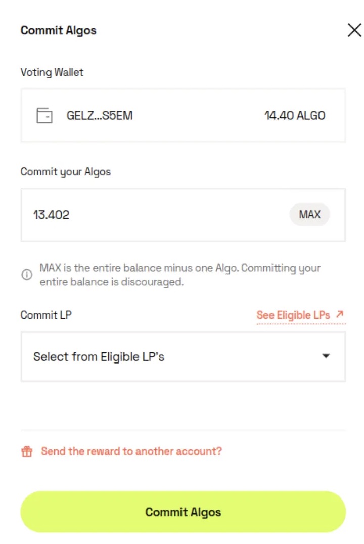The height and width of the screenshot is (544, 364).
Task: Click the close X icon
Action: tap(354, 30)
